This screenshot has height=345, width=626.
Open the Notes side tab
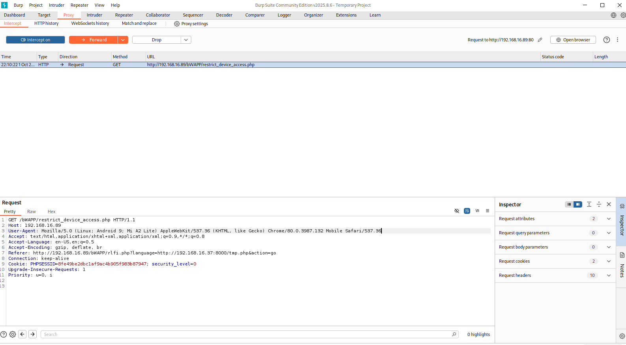click(x=622, y=265)
